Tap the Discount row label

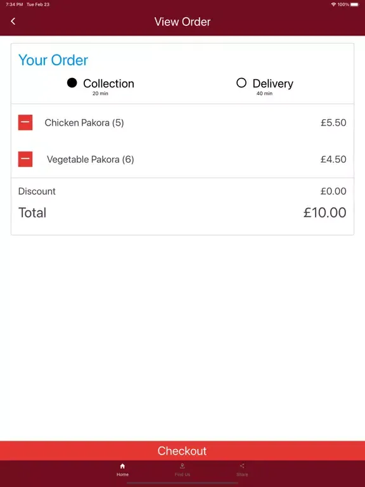(x=37, y=191)
